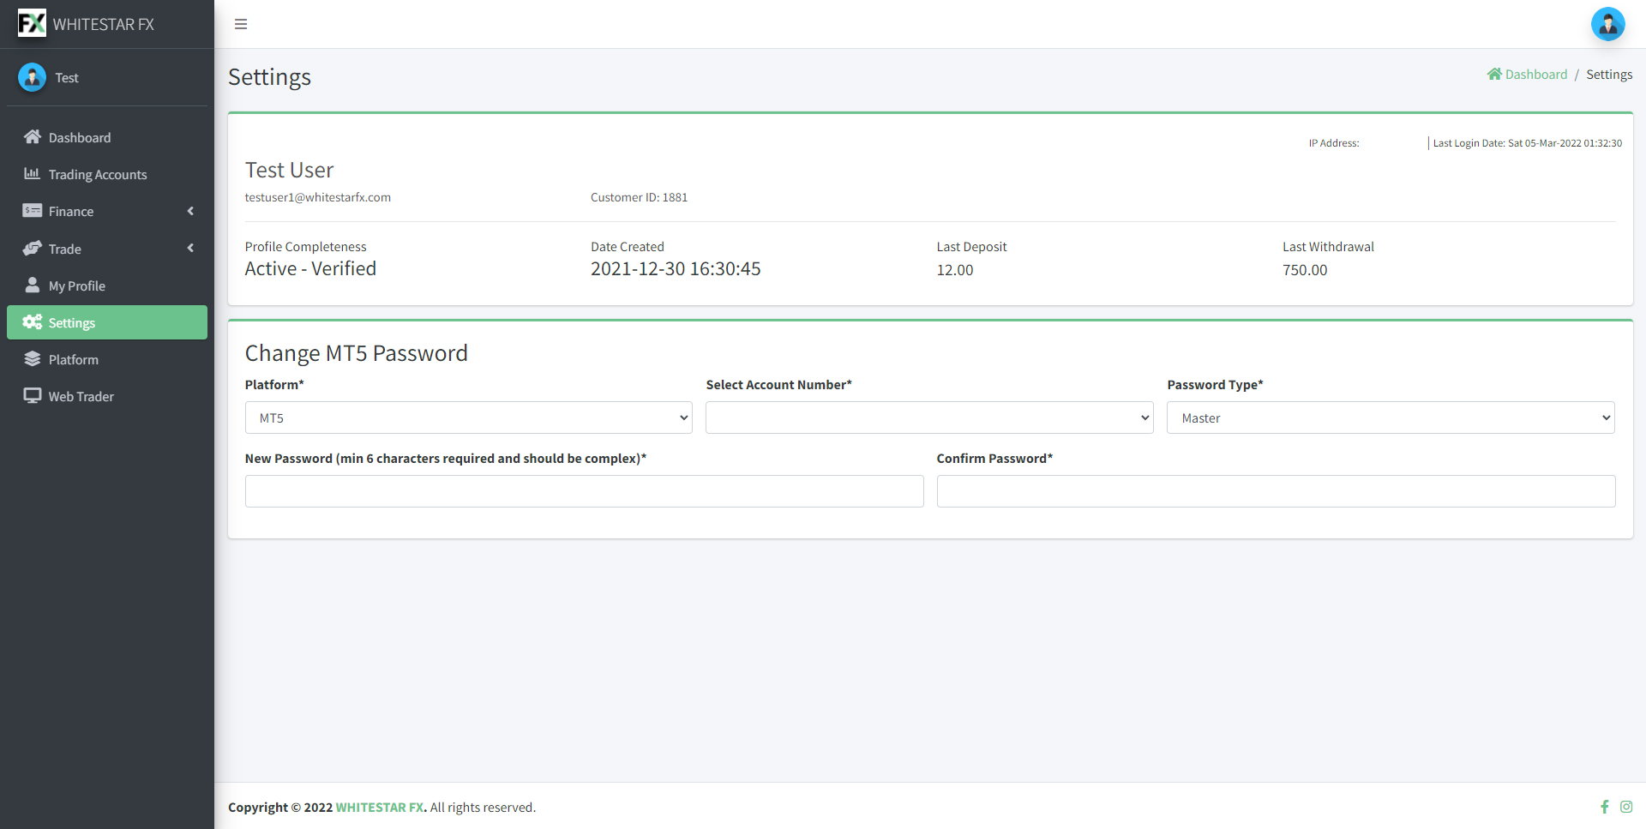Click the Test username in sidebar
The image size is (1646, 829).
(x=67, y=77)
